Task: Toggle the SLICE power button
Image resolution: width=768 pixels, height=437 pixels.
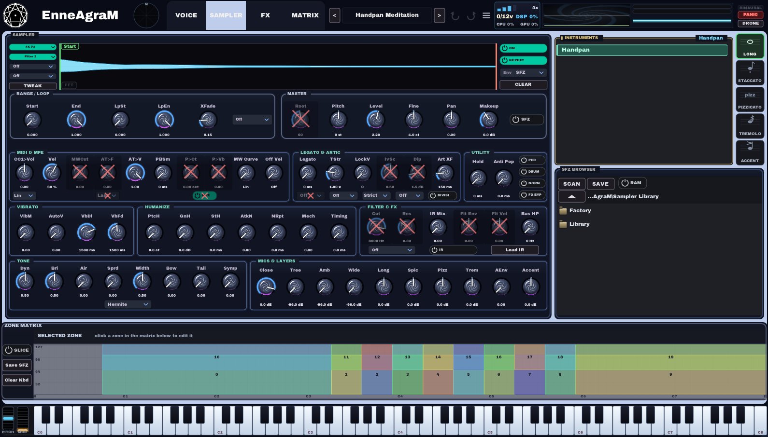Action: (17, 350)
